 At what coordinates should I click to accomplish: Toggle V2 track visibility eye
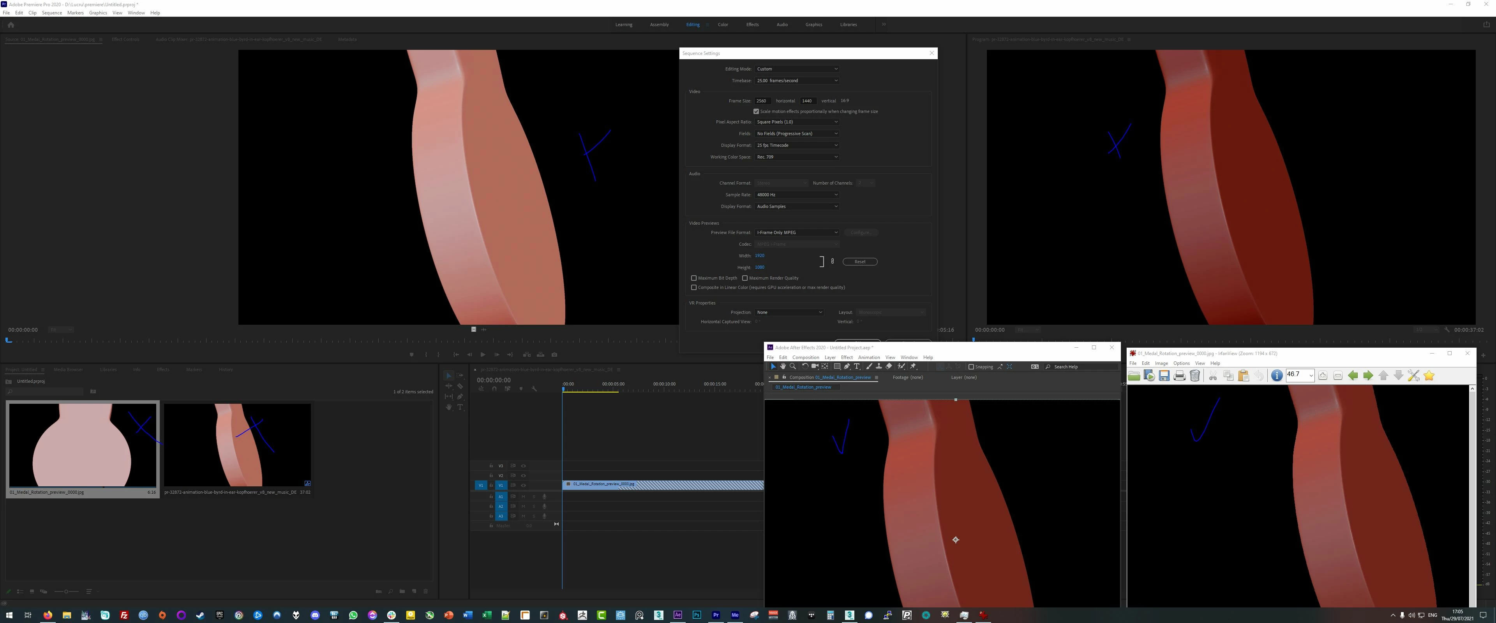coord(523,475)
